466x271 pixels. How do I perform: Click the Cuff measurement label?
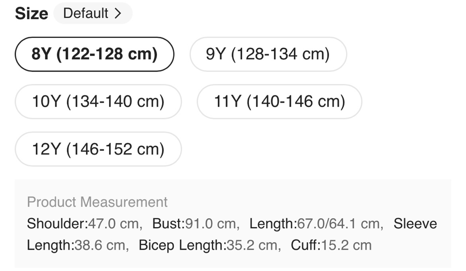[x=305, y=245]
